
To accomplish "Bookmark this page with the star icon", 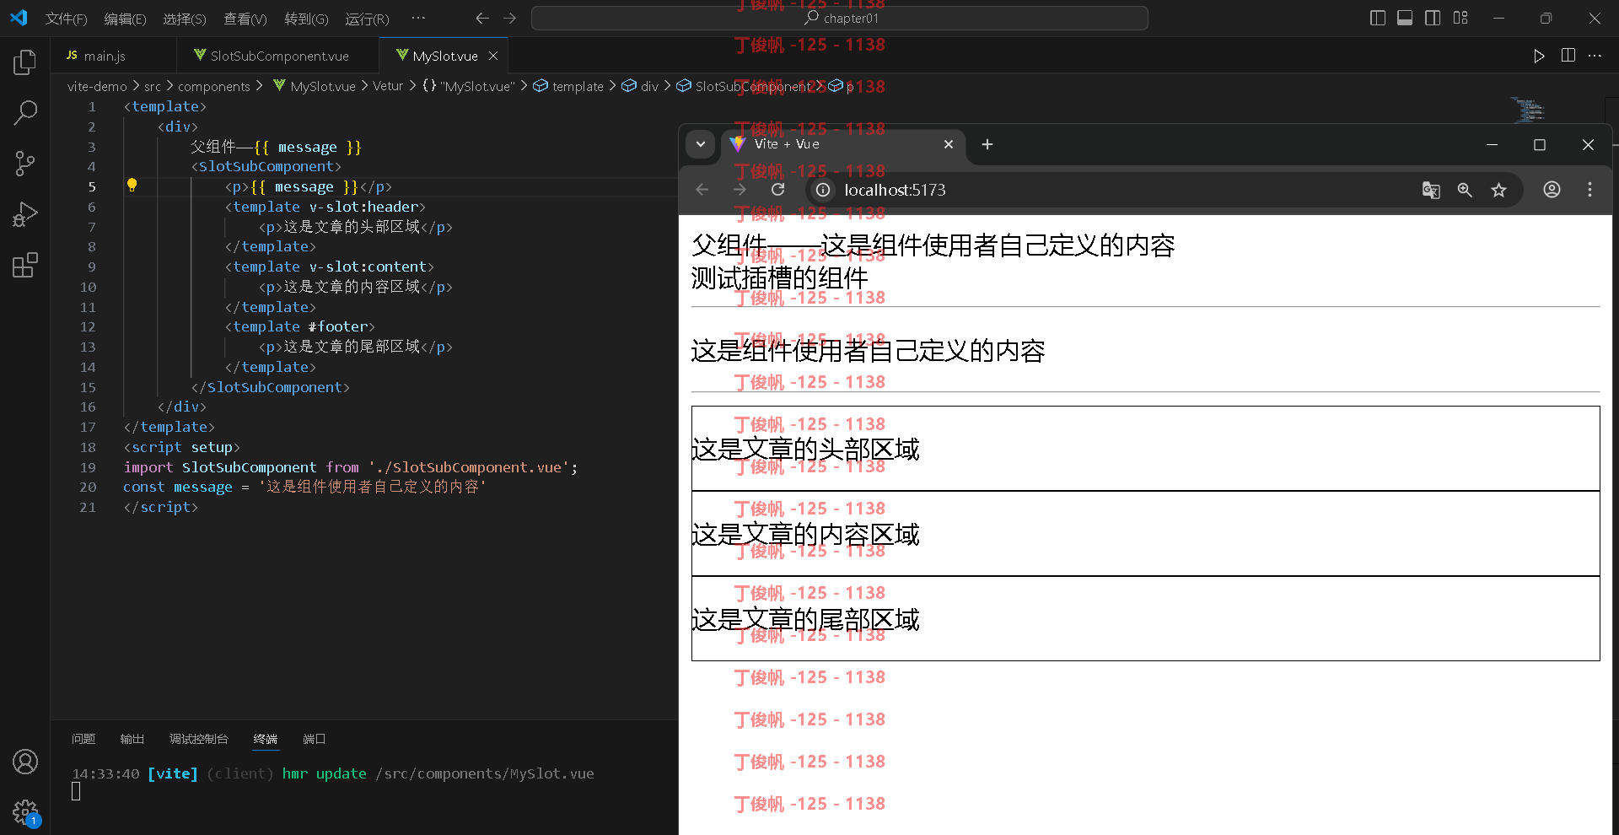I will (1498, 190).
